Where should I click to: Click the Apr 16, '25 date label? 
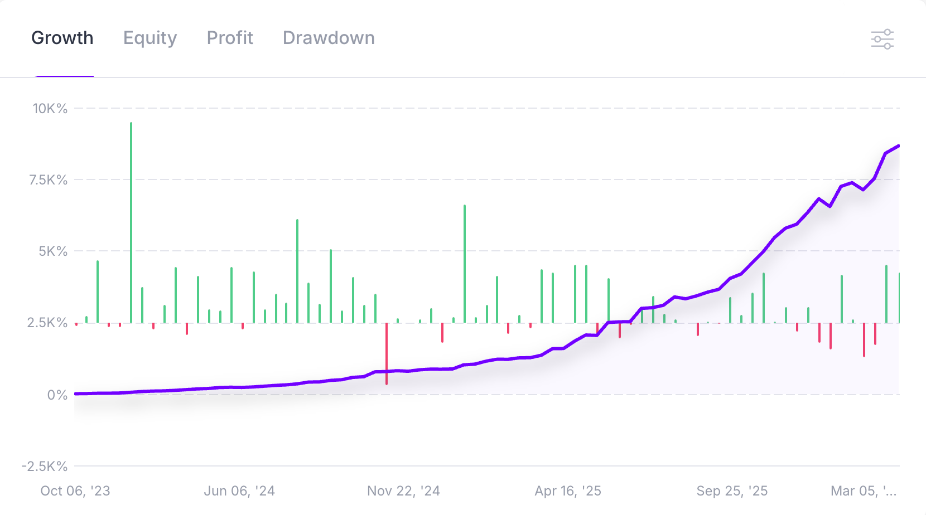568,491
